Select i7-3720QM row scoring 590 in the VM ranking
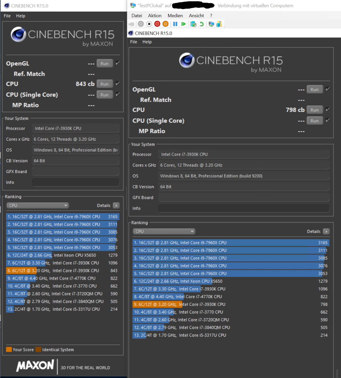The width and height of the screenshot is (341, 378). pyautogui.click(x=231, y=320)
